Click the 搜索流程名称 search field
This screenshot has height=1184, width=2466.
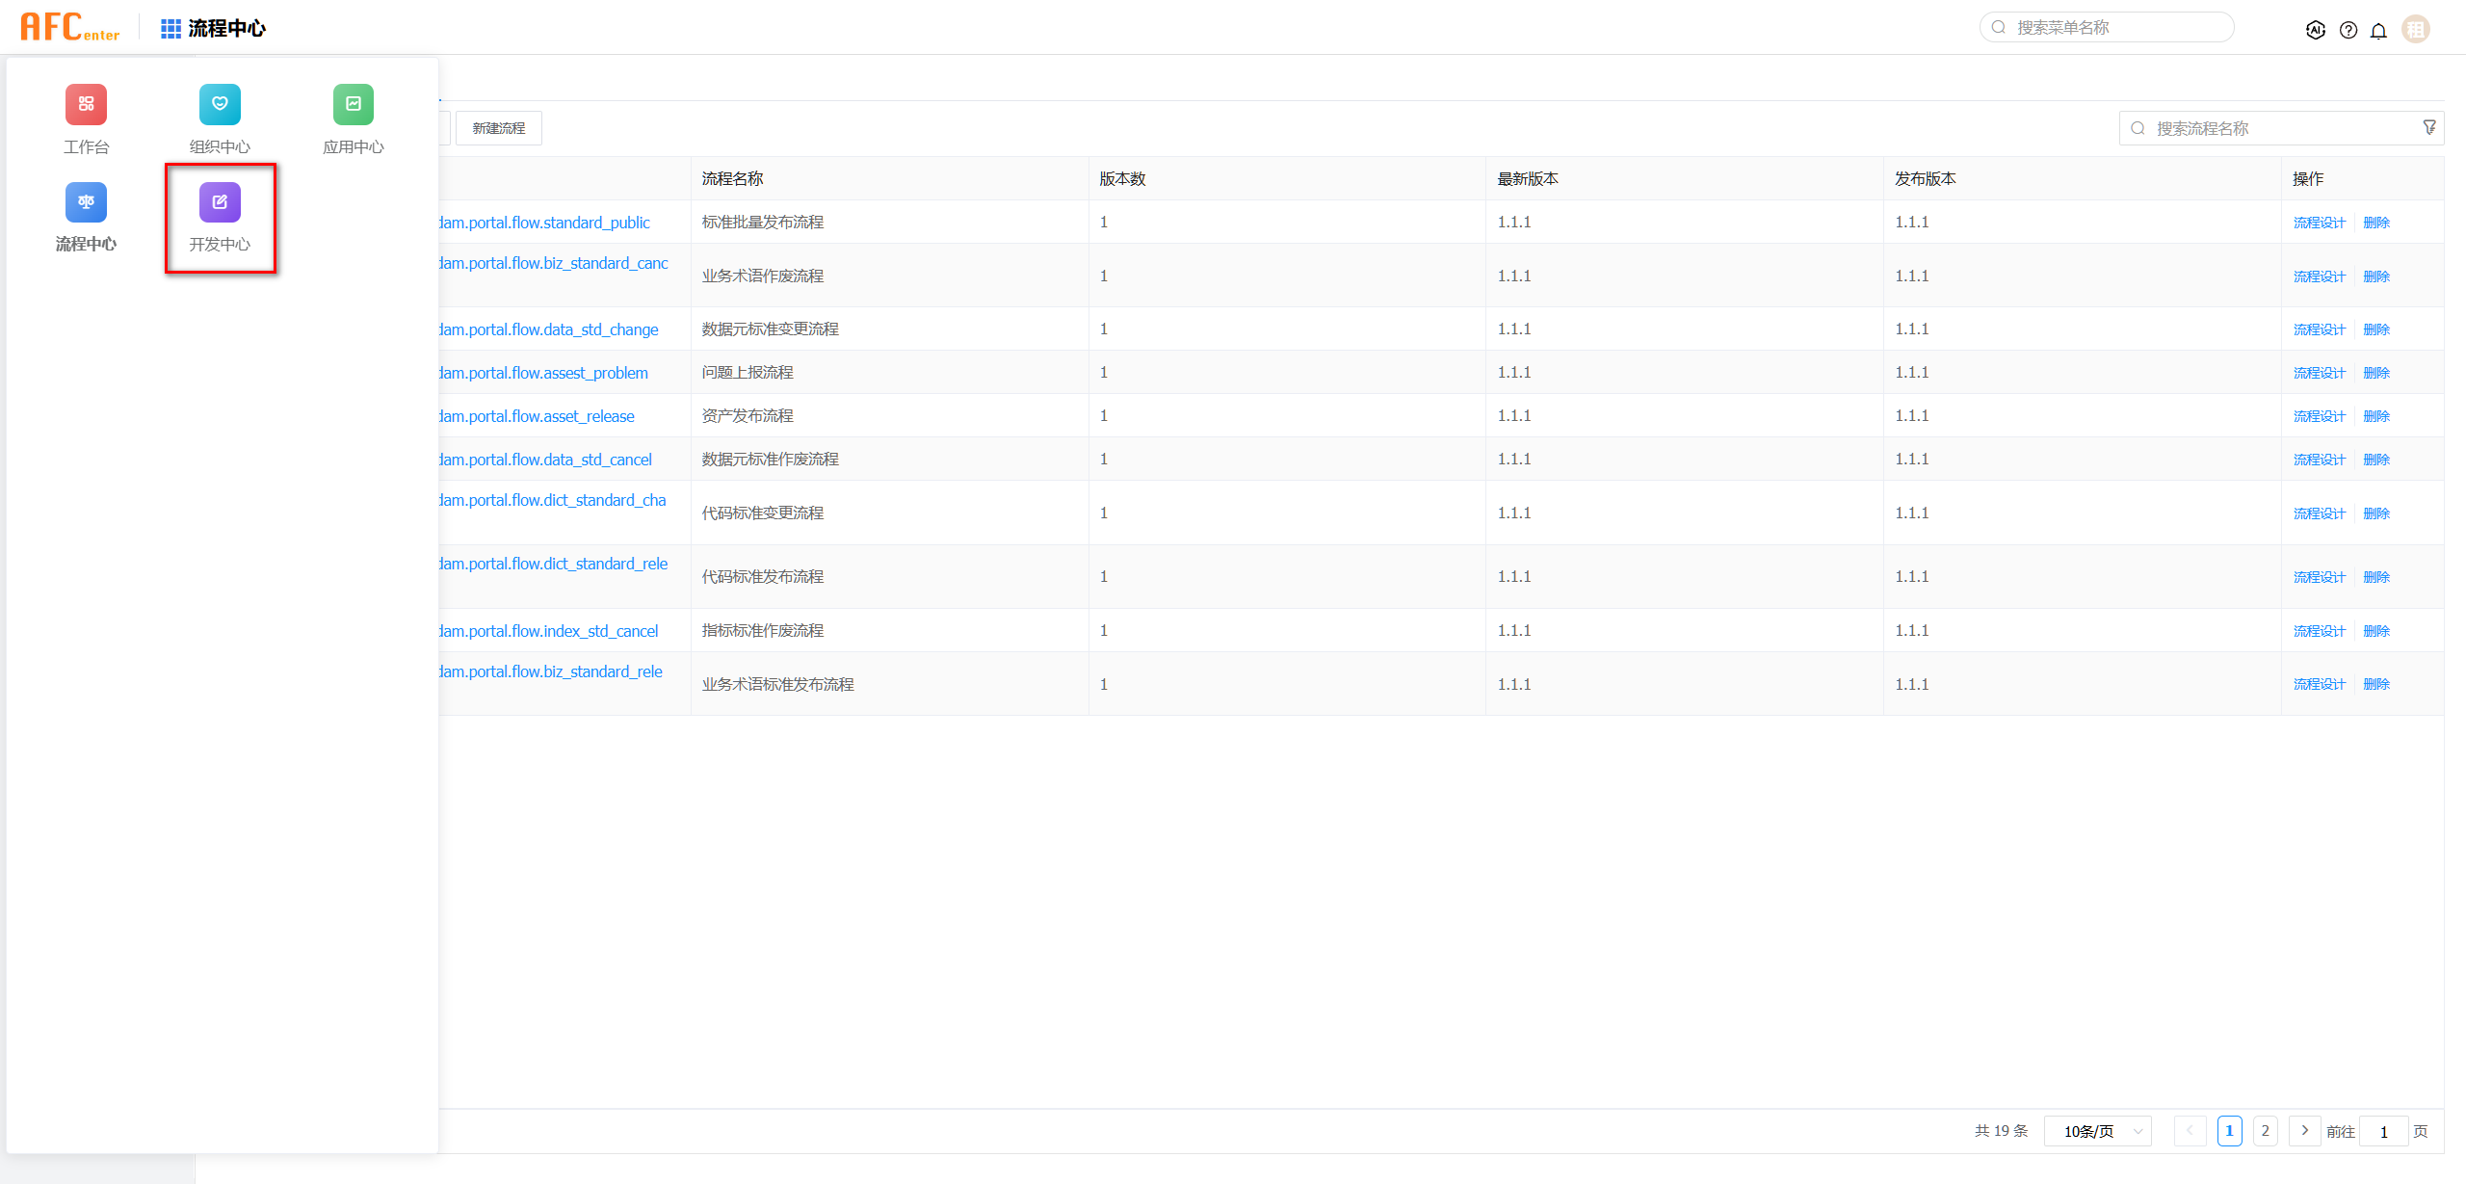[x=2273, y=128]
